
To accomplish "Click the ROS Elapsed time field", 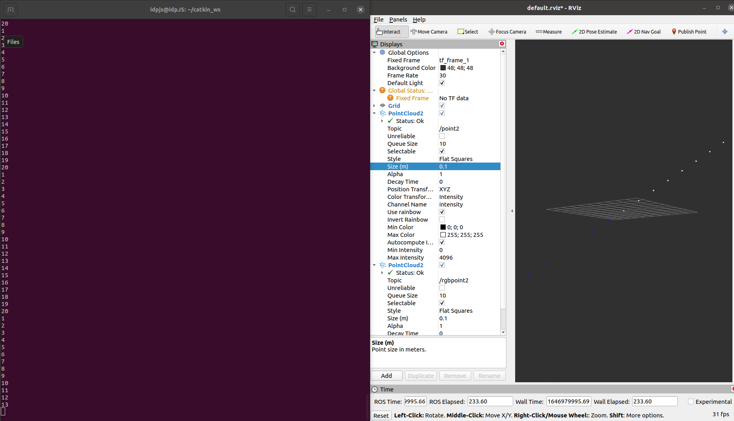I will pos(490,401).
